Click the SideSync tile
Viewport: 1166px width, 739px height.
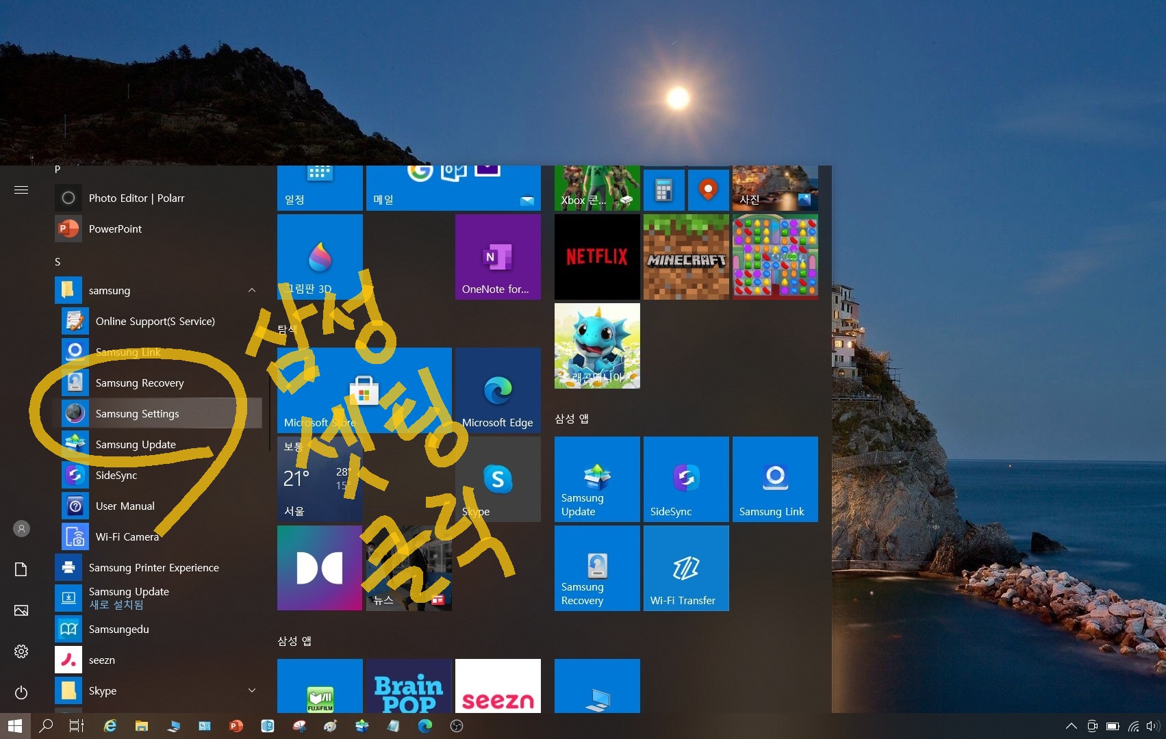click(686, 479)
